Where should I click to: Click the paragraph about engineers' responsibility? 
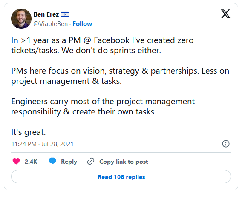tap(103, 107)
